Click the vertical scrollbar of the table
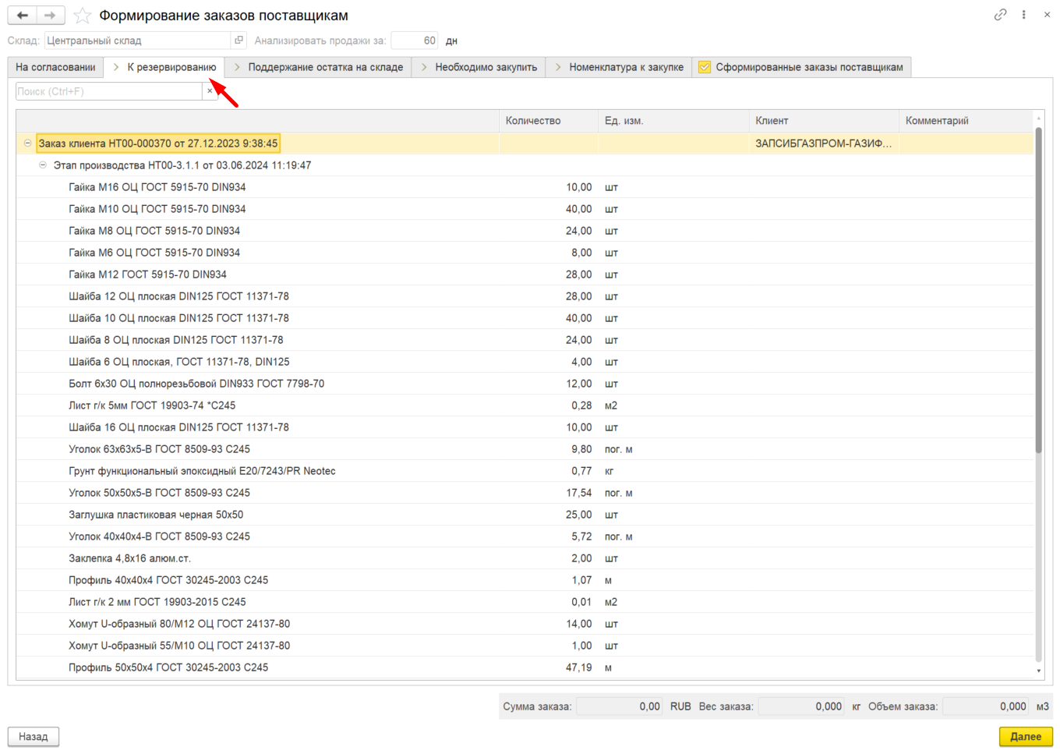1060x754 pixels. (1038, 290)
